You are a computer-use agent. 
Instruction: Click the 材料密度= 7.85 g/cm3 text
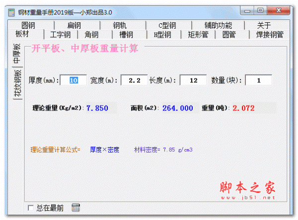click(x=163, y=150)
